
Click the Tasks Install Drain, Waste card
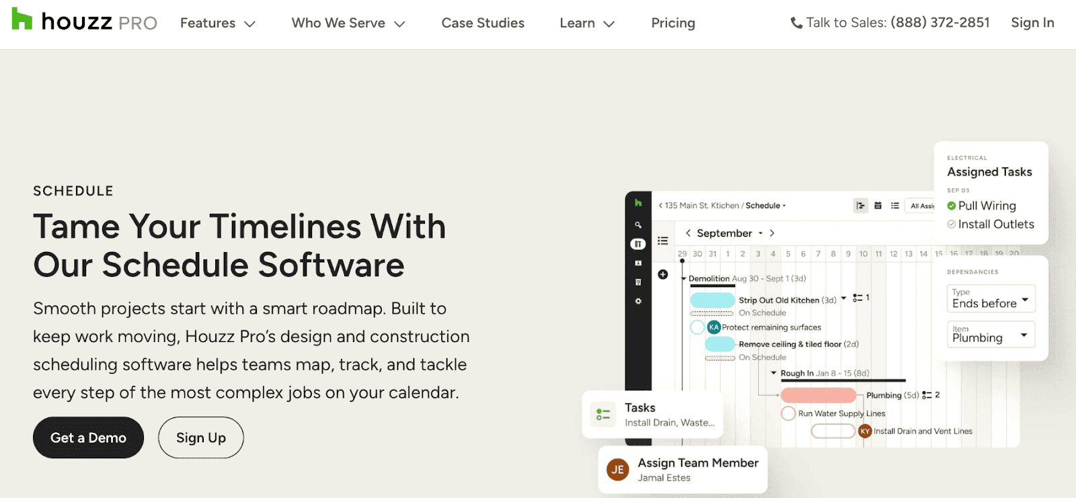click(x=652, y=414)
